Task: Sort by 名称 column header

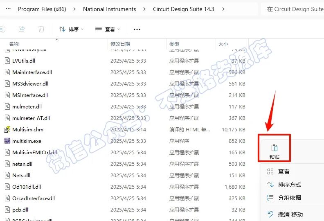Action: 14,44
